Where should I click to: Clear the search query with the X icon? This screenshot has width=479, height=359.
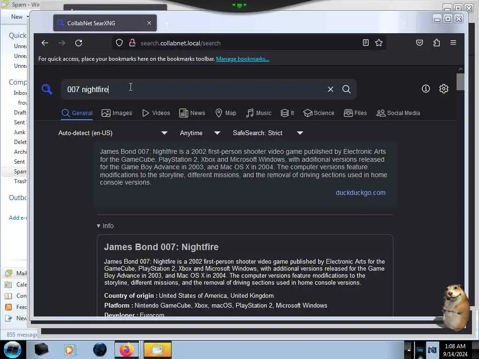pos(330,89)
